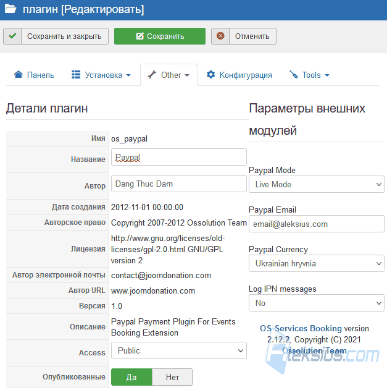This screenshot has width=387, height=390.
Task: Click the date 2012-11-01 00:00:00
Action: tap(147, 207)
